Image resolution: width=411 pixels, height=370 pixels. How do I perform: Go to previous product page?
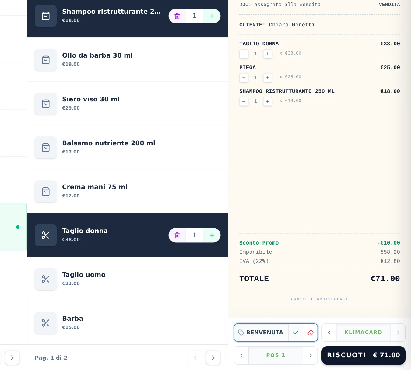[x=195, y=358]
